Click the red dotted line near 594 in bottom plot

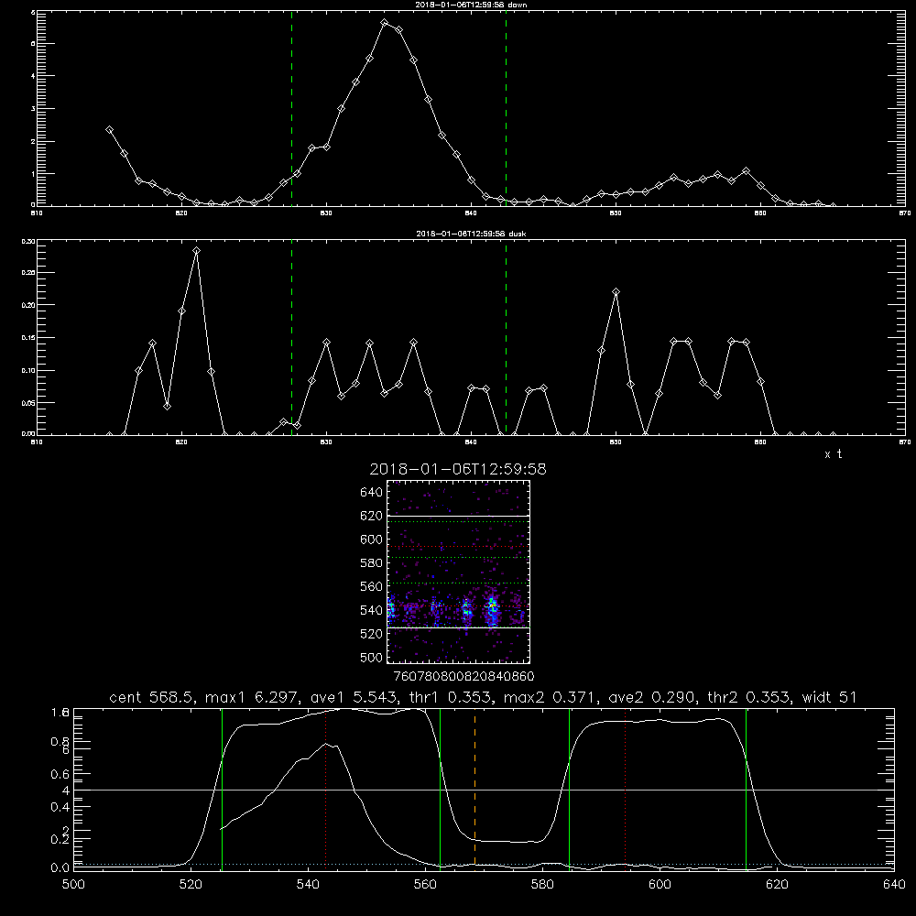click(x=625, y=789)
